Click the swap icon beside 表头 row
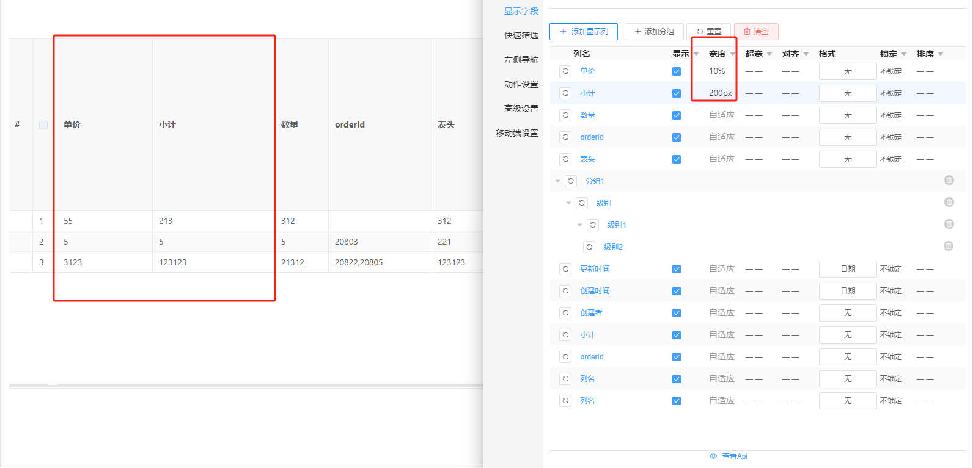 (x=565, y=159)
